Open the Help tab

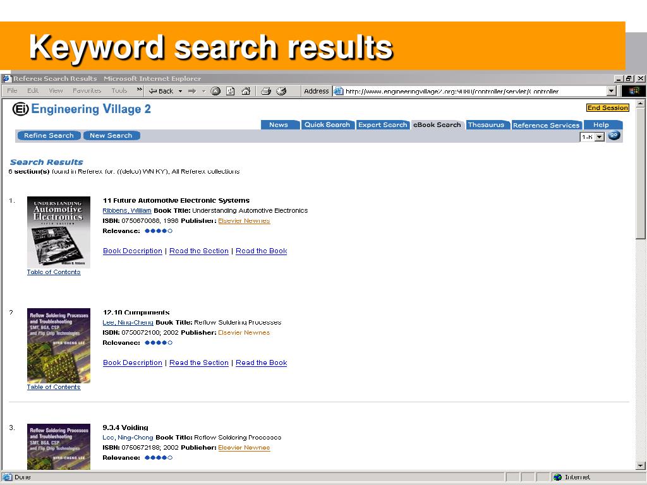(602, 125)
